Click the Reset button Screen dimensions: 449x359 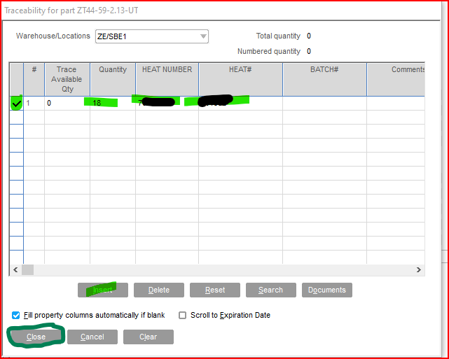tap(215, 290)
